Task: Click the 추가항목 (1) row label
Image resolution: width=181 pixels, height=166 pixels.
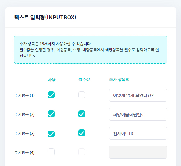Action: (24, 95)
